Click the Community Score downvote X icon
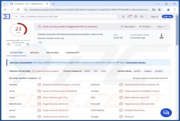Viewport: 180px width, 121px height. [x=9, y=44]
